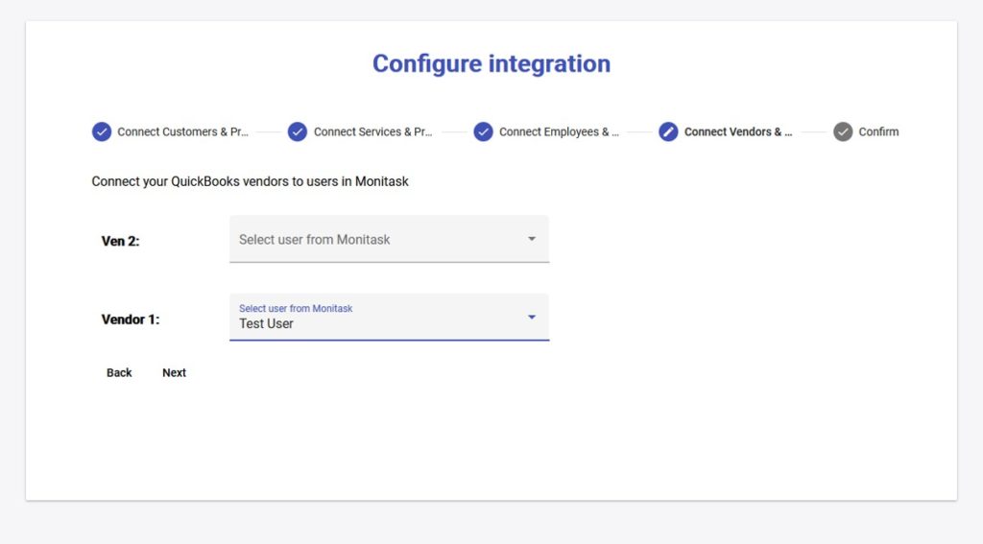Click the Ven 2 vendor label
Viewport: 983px width, 544px height.
tap(120, 242)
